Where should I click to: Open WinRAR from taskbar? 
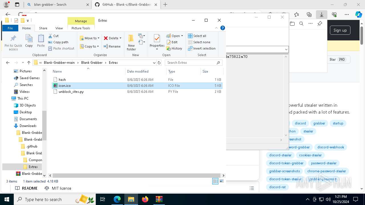[159, 199]
